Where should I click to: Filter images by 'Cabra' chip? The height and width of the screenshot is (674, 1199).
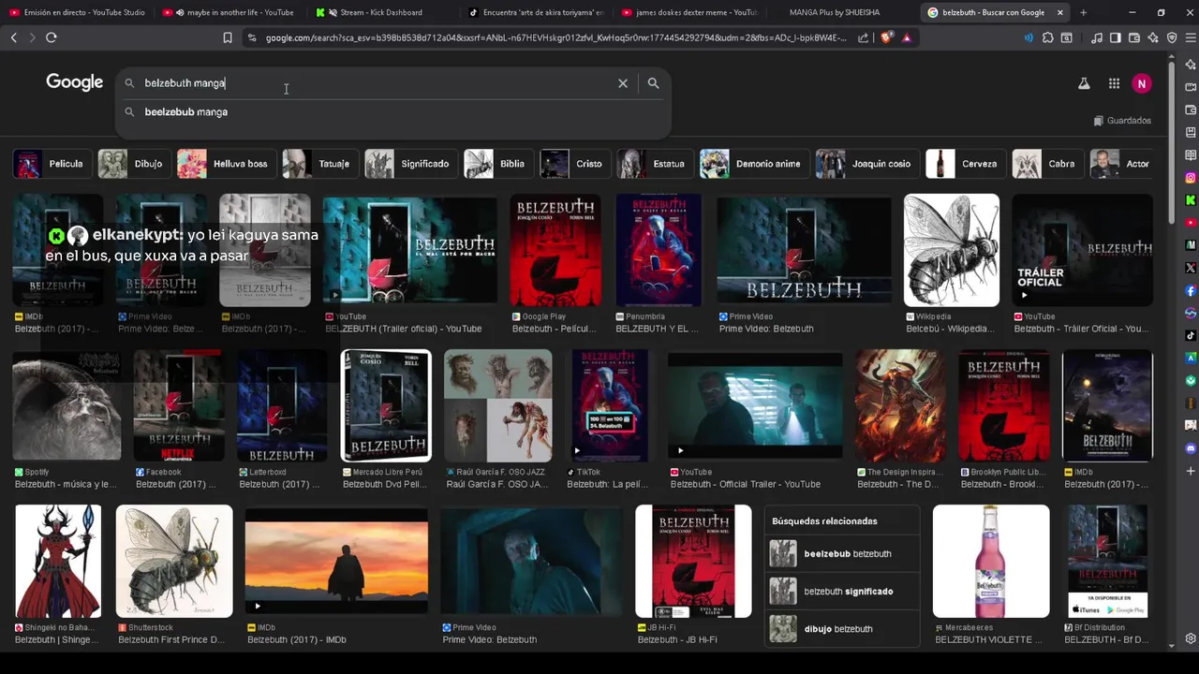(1047, 164)
